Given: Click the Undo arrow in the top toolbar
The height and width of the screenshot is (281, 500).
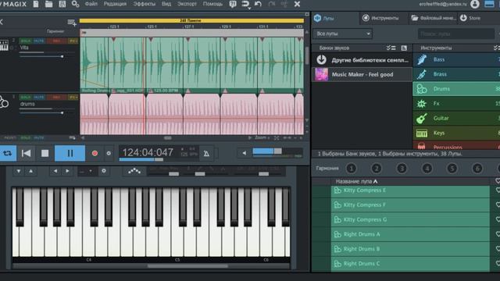Looking at the screenshot, I should tap(259, 4).
